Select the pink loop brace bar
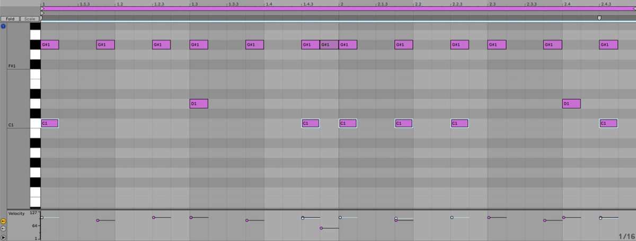The height and width of the screenshot is (241, 636). pos(338,8)
